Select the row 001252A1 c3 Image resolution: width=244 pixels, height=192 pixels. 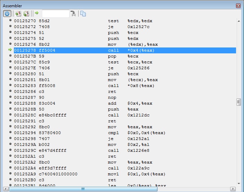125,156
